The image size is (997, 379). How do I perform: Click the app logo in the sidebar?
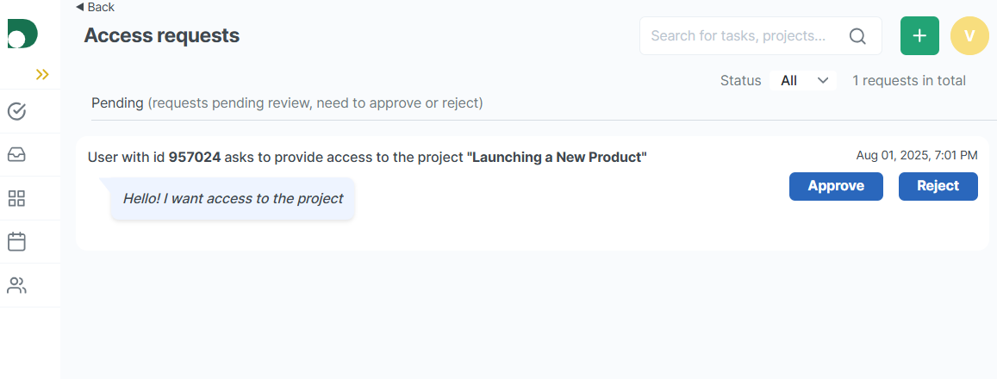[x=22, y=33]
